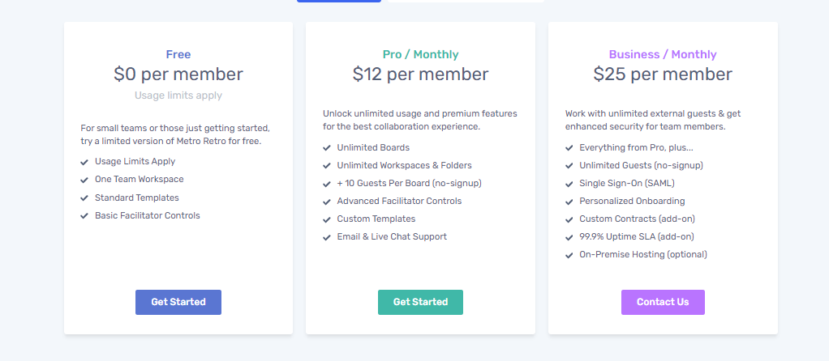Image resolution: width=829 pixels, height=361 pixels.
Task: Select the white billing toggle segment at top
Action: tap(466, 1)
